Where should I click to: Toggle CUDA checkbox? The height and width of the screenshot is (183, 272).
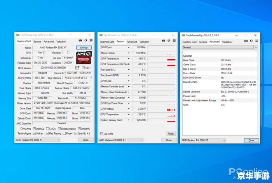47,128
